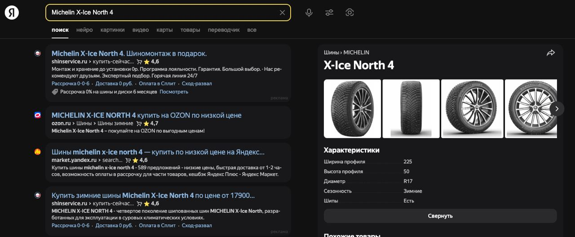Click 'Сезонность' value Зимние
This screenshot has width=575, height=237.
point(413,191)
